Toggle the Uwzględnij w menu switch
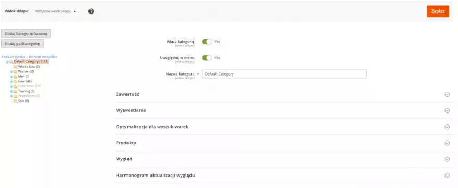The height and width of the screenshot is (188, 458). [207, 58]
